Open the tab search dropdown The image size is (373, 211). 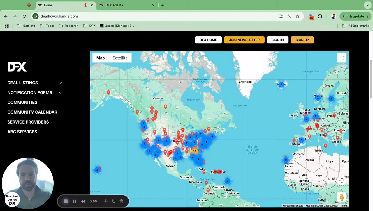[x=367, y=5]
